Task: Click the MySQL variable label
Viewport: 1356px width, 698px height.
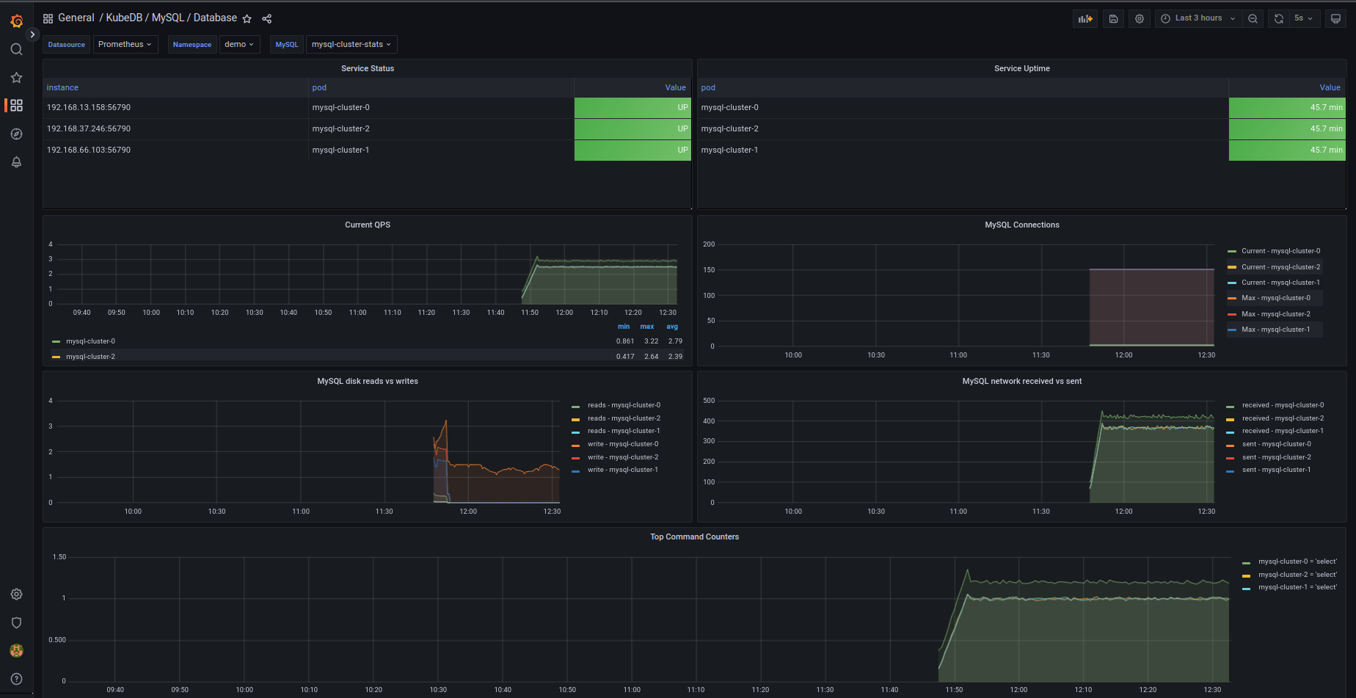Action: (286, 44)
